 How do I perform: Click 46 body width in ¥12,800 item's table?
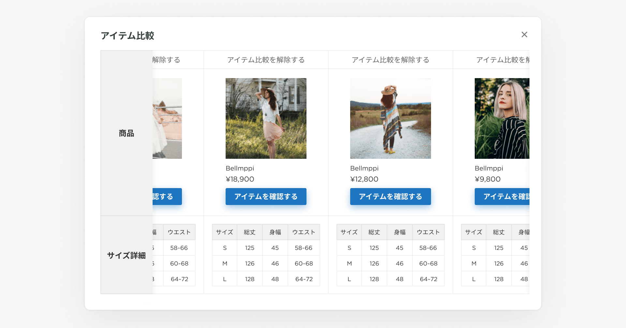[x=400, y=264]
